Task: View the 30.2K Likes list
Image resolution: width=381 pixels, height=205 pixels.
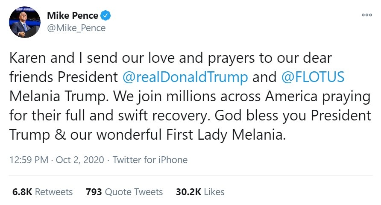Action: click(200, 192)
